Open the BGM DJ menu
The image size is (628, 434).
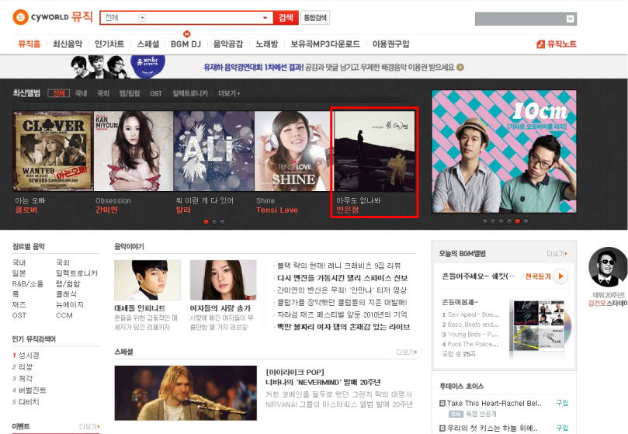(x=186, y=44)
